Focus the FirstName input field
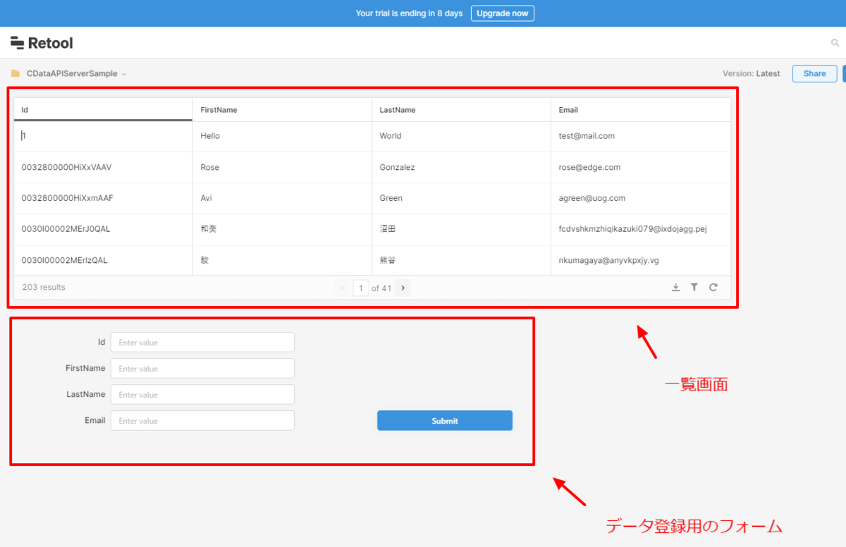Image resolution: width=846 pixels, height=547 pixels. coord(202,369)
